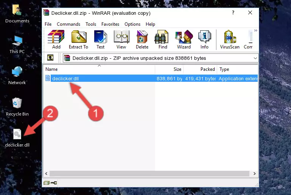Viewport: 291px width, 195px height.
Task: Show hidden toolbar buttons via chevron
Action: (256, 30)
